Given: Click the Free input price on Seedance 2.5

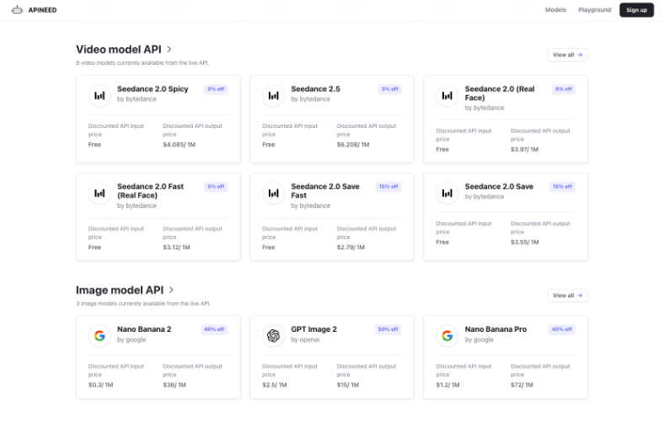Looking at the screenshot, I should point(269,144).
